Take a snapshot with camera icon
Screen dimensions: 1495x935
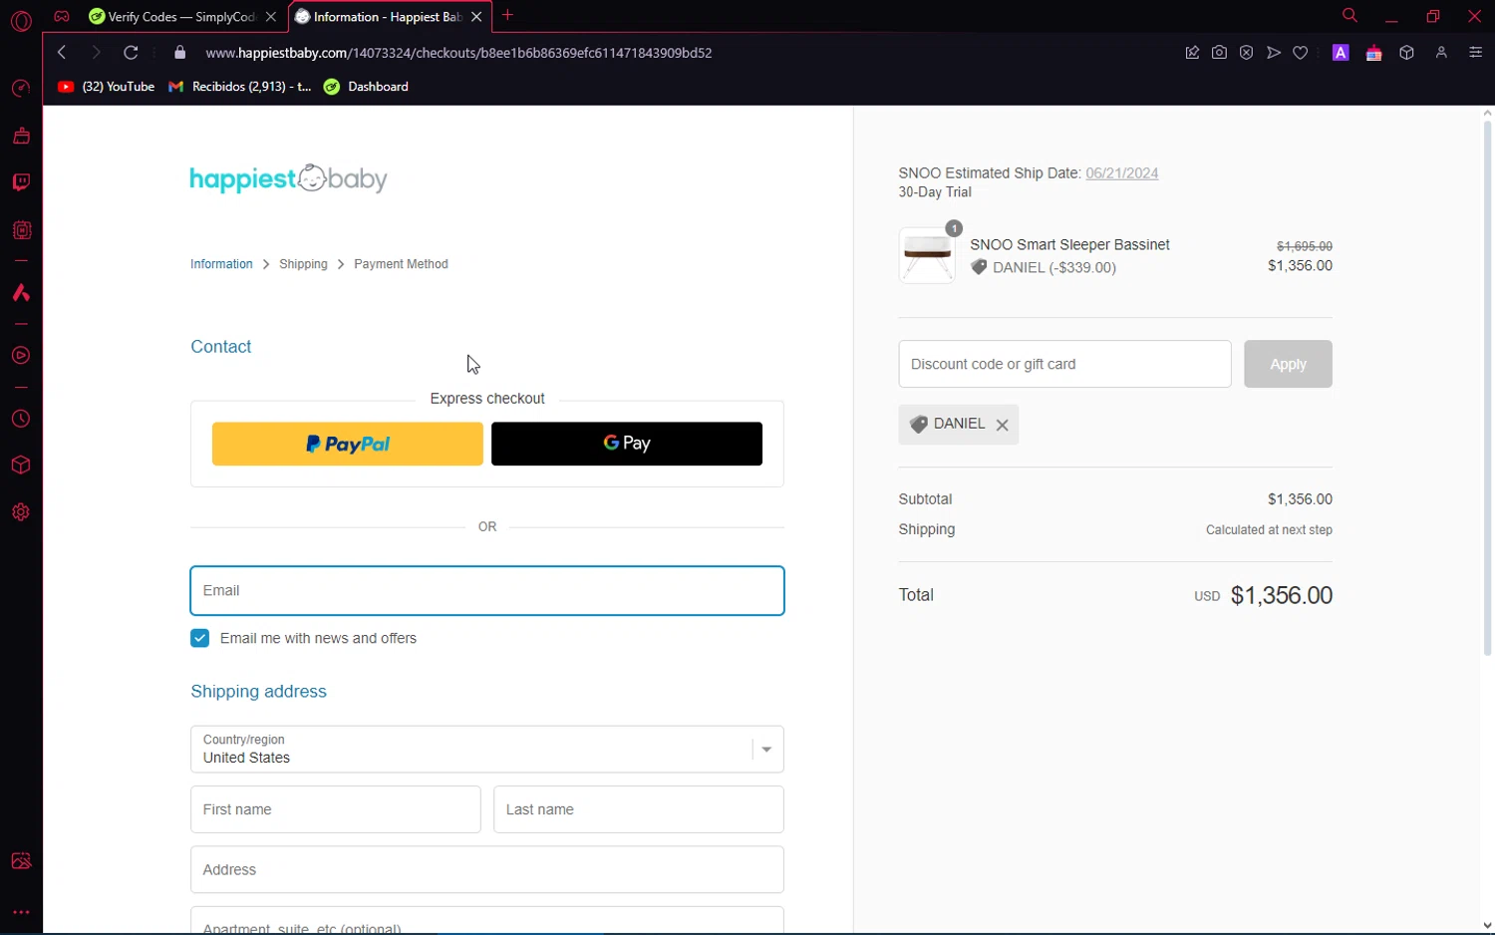[x=1219, y=53]
